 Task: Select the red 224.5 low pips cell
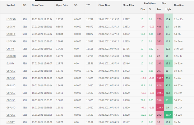(x=160, y=107)
